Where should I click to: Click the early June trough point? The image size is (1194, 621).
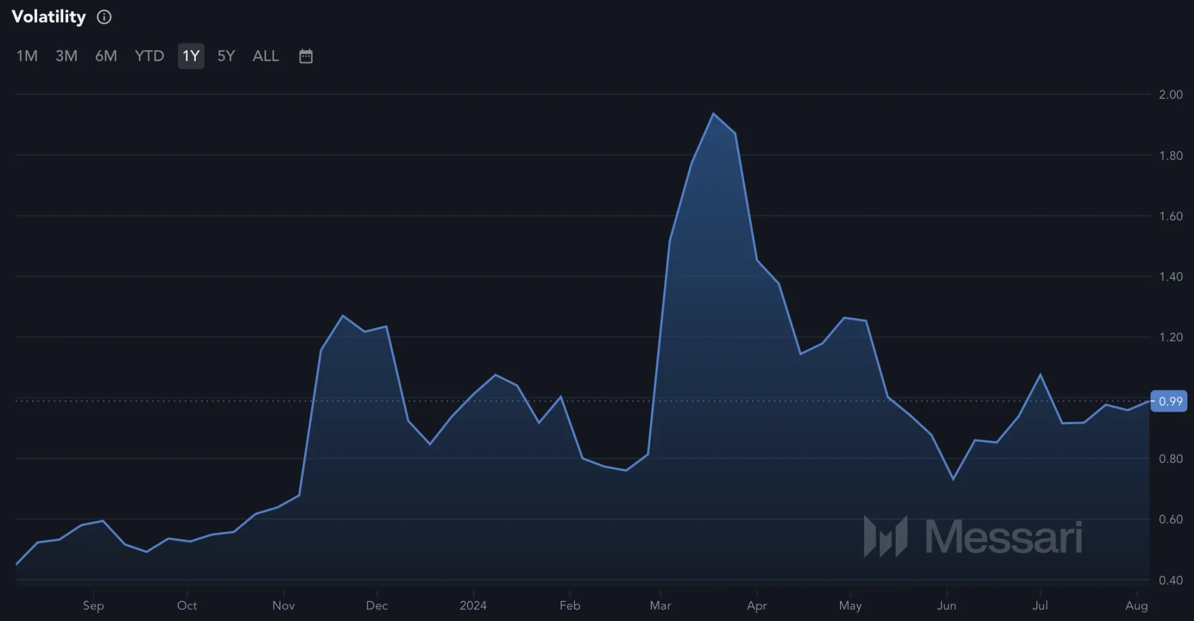[953, 479]
